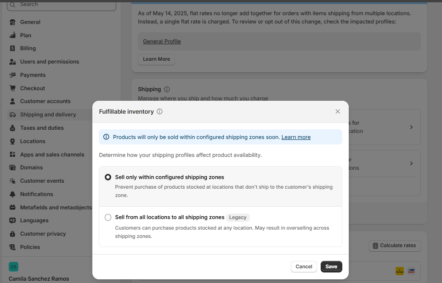Click the Policies icon
The height and width of the screenshot is (283, 442).
coord(12,247)
